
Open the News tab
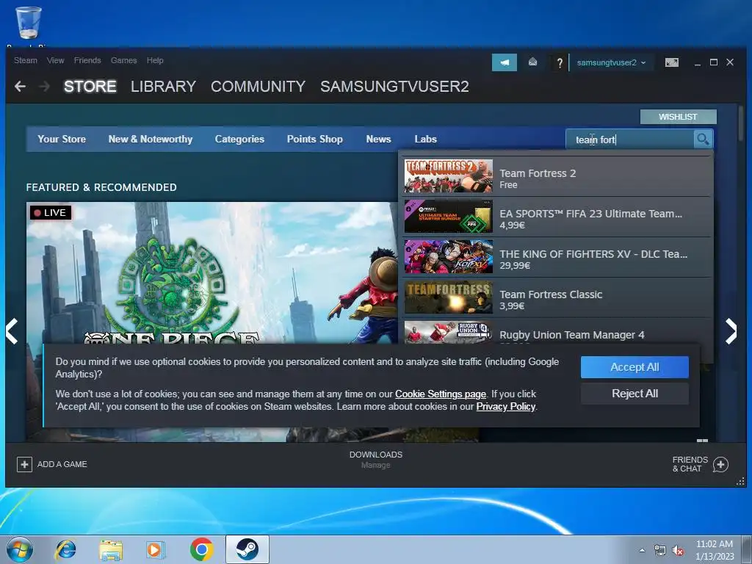click(x=379, y=139)
